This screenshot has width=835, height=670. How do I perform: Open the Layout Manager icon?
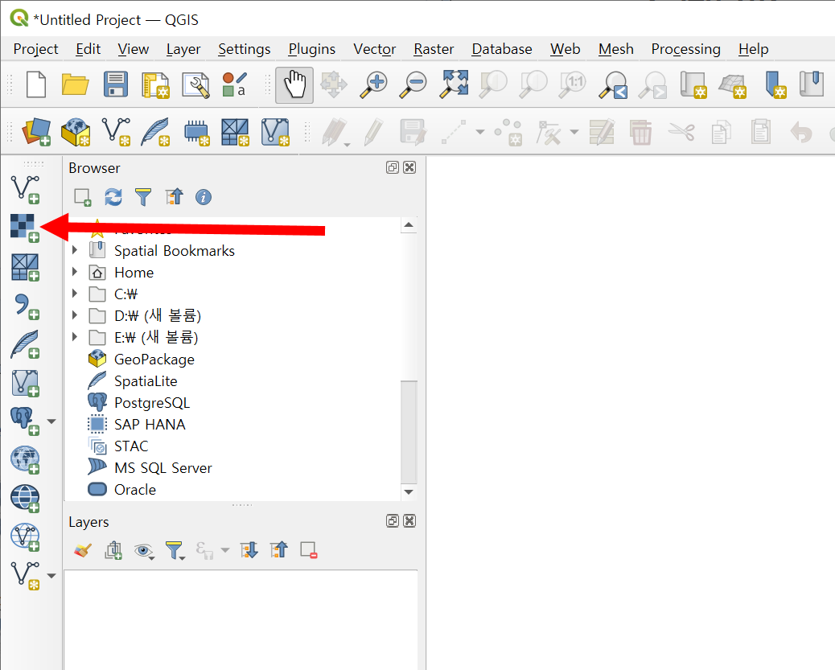tap(196, 85)
